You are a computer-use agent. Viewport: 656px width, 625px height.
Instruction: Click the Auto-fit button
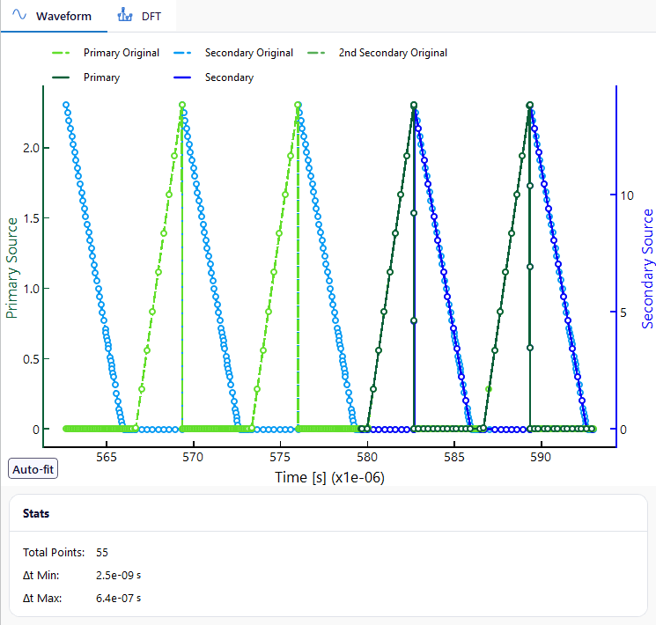coord(33,469)
